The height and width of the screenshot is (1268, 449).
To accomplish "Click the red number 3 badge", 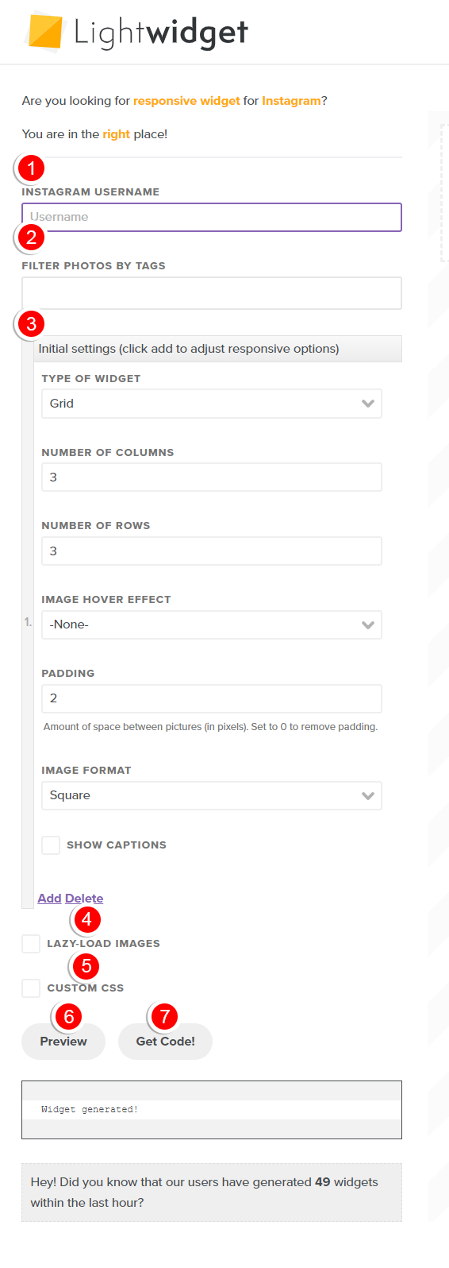I will point(31,323).
